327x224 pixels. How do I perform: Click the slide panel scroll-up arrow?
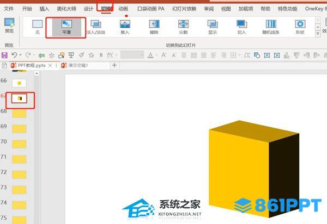[37, 73]
